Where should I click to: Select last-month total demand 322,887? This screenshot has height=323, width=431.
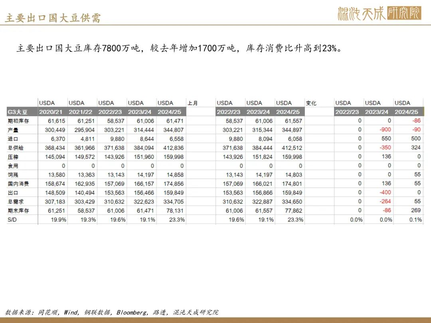262,202
